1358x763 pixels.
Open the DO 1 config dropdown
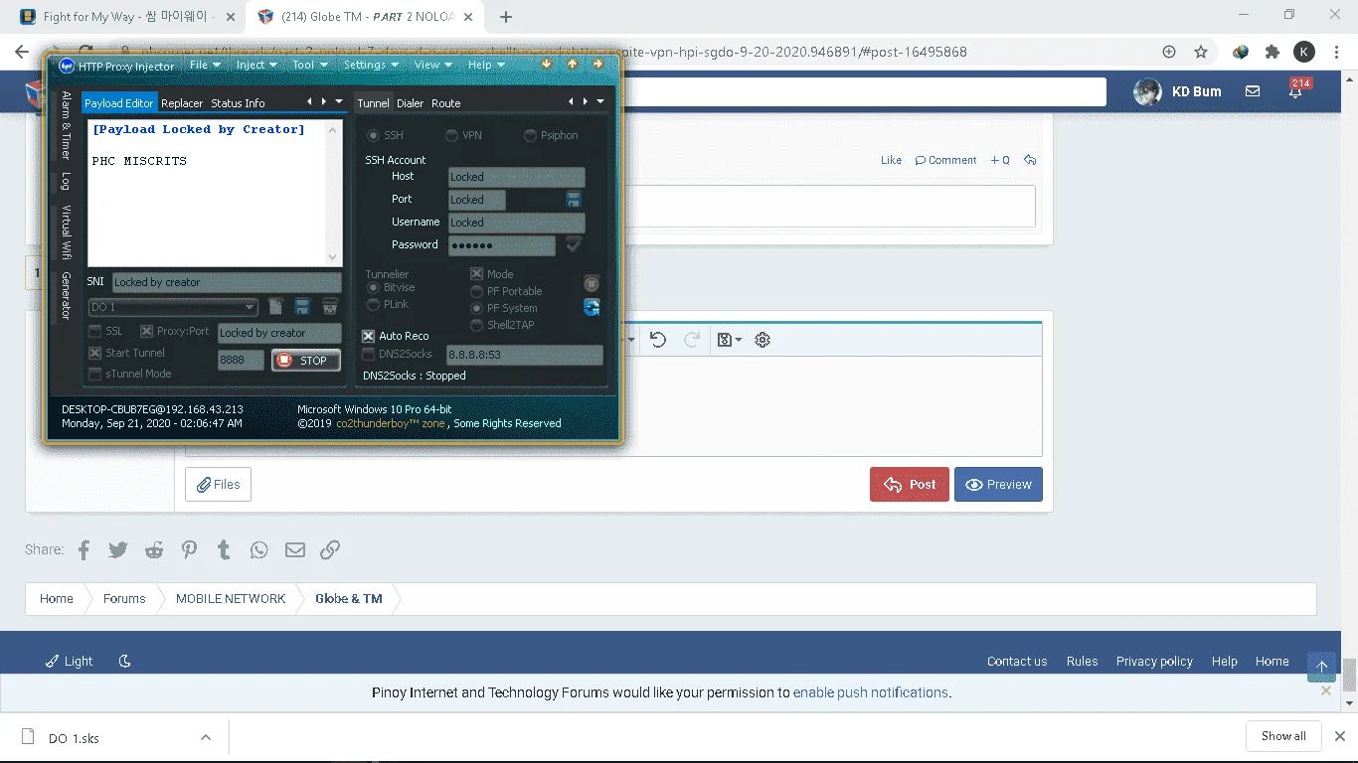coord(174,307)
